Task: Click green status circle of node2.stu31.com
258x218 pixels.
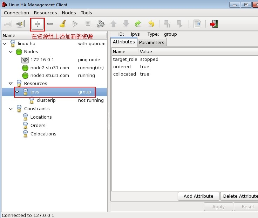Action: pyautogui.click(x=25, y=68)
